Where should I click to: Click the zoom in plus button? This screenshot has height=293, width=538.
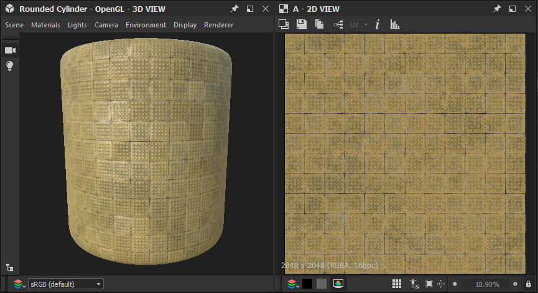pos(515,284)
